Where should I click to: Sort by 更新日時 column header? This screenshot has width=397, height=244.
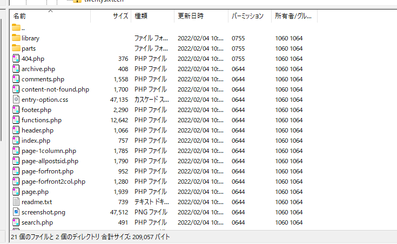[x=191, y=16]
